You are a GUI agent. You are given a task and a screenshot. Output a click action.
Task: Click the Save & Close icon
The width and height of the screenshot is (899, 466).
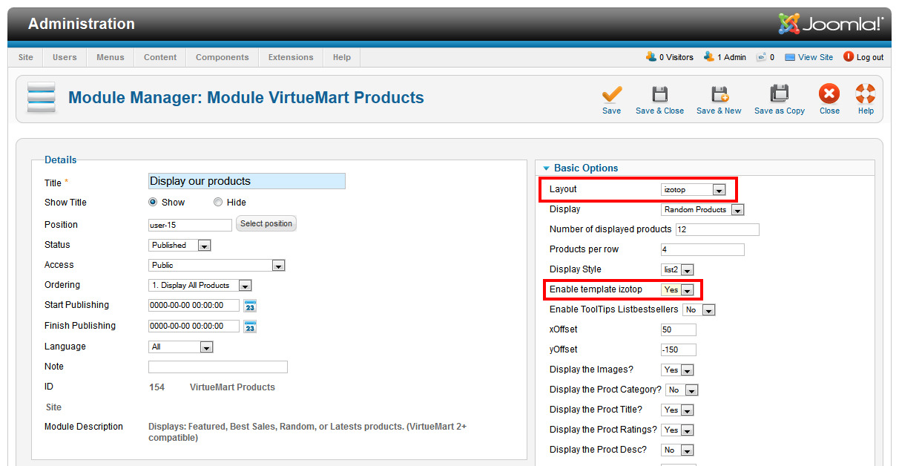pyautogui.click(x=659, y=95)
